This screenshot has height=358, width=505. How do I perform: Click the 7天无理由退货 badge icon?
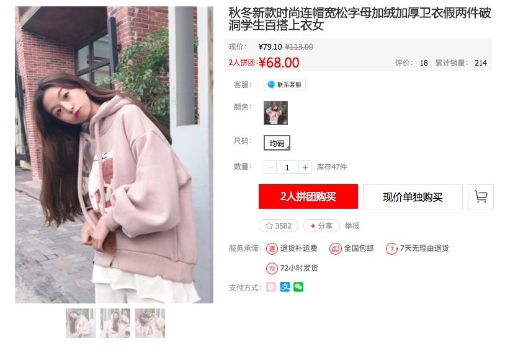click(391, 248)
